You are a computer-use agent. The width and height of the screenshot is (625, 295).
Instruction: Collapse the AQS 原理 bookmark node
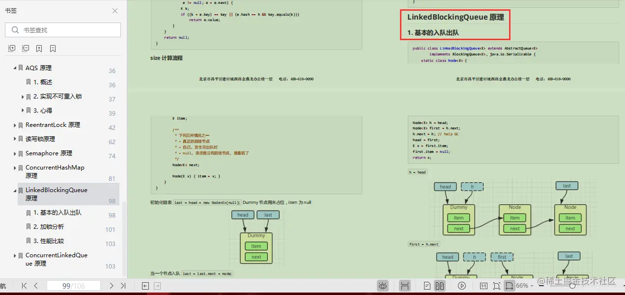[x=15, y=68]
